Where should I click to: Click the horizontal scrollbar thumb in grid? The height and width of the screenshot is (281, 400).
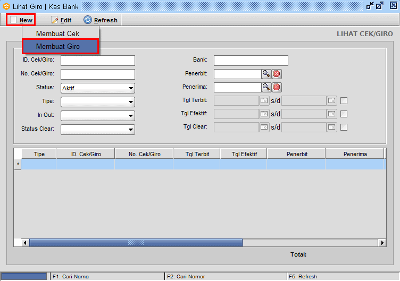135,243
